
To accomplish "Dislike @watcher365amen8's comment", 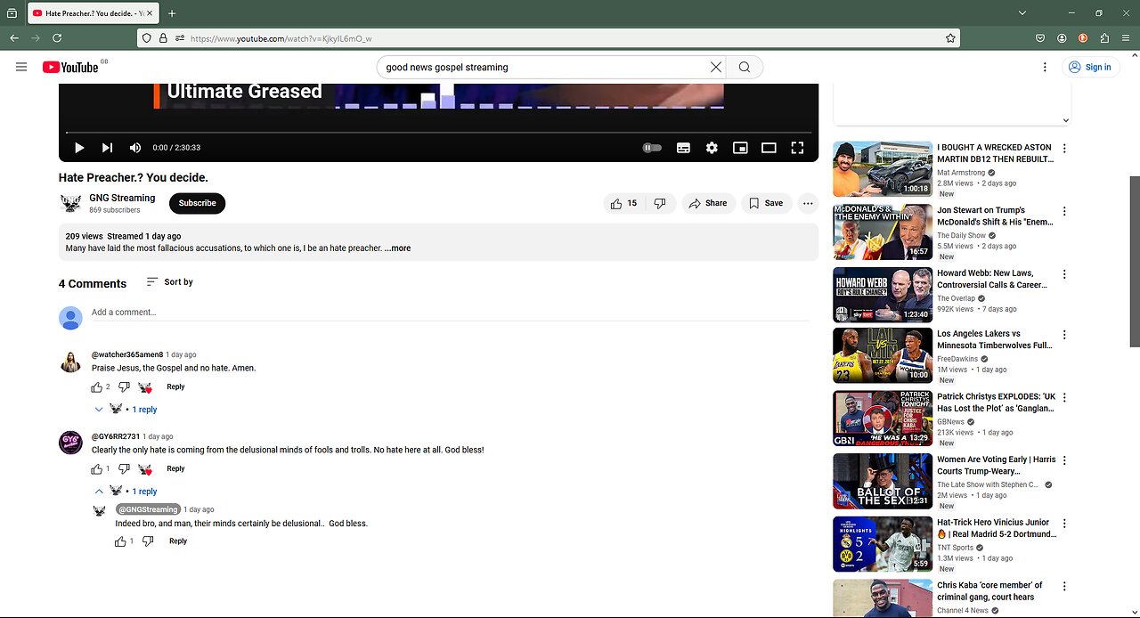I will tap(124, 387).
